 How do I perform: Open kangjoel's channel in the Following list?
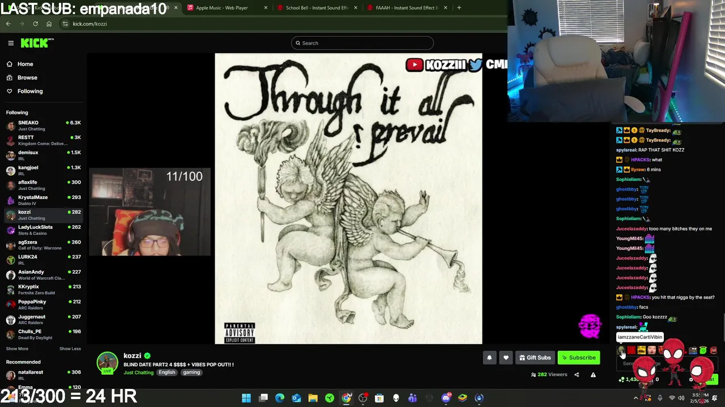[x=43, y=170]
